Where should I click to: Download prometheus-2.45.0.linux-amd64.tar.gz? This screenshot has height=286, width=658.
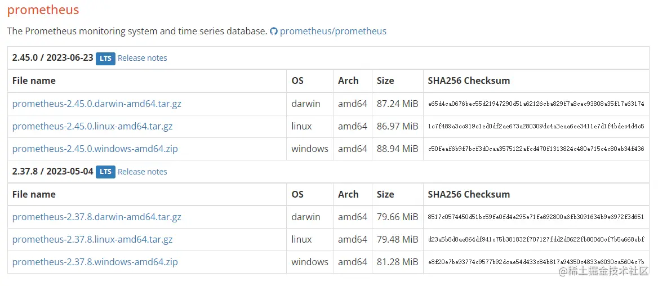coord(92,126)
